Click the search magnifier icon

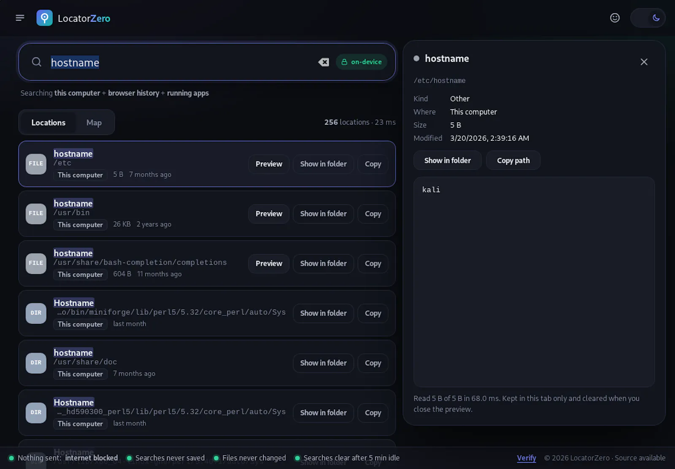37,62
